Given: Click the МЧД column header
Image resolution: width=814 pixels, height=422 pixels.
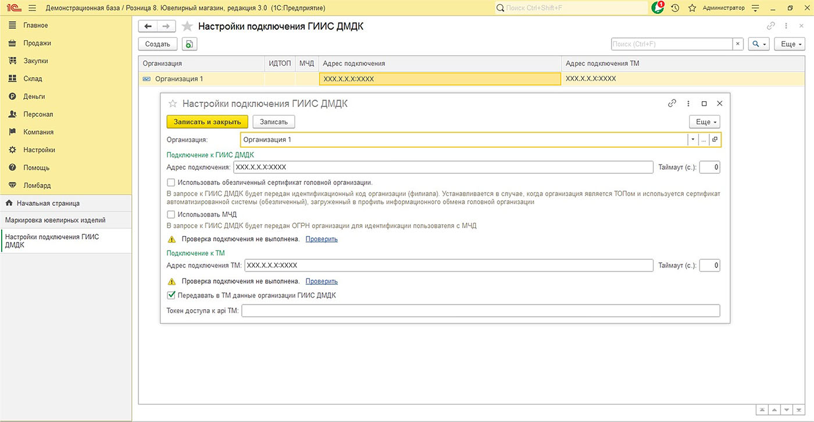Looking at the screenshot, I should (307, 63).
